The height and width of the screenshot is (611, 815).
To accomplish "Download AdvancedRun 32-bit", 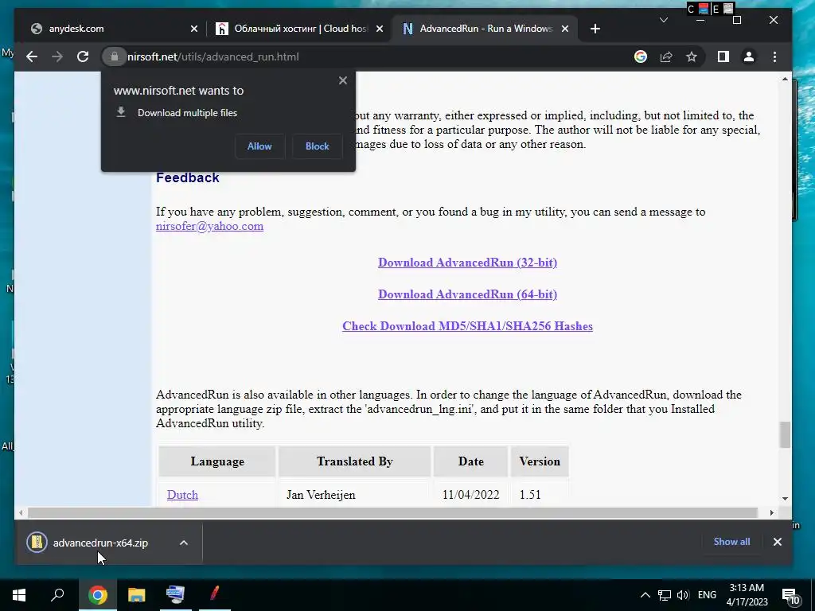I will click(x=467, y=263).
